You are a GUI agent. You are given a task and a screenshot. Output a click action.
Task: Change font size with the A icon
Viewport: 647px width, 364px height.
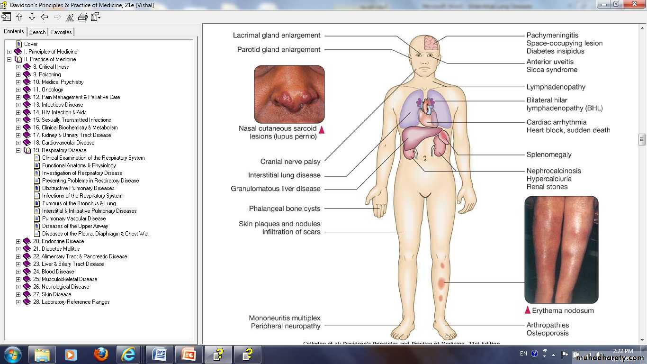(x=70, y=17)
